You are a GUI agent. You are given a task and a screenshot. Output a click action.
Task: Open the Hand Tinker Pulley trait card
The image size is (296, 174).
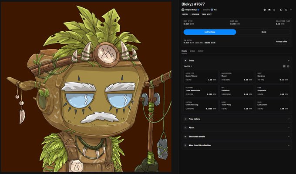[237, 105]
